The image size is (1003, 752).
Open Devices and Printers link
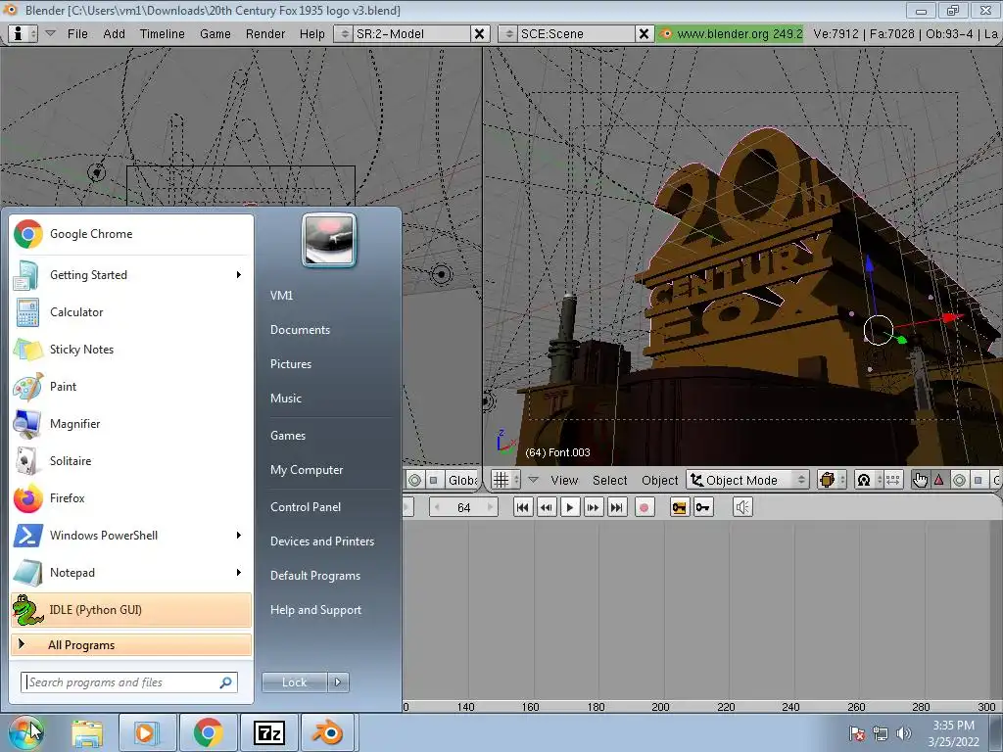click(321, 540)
